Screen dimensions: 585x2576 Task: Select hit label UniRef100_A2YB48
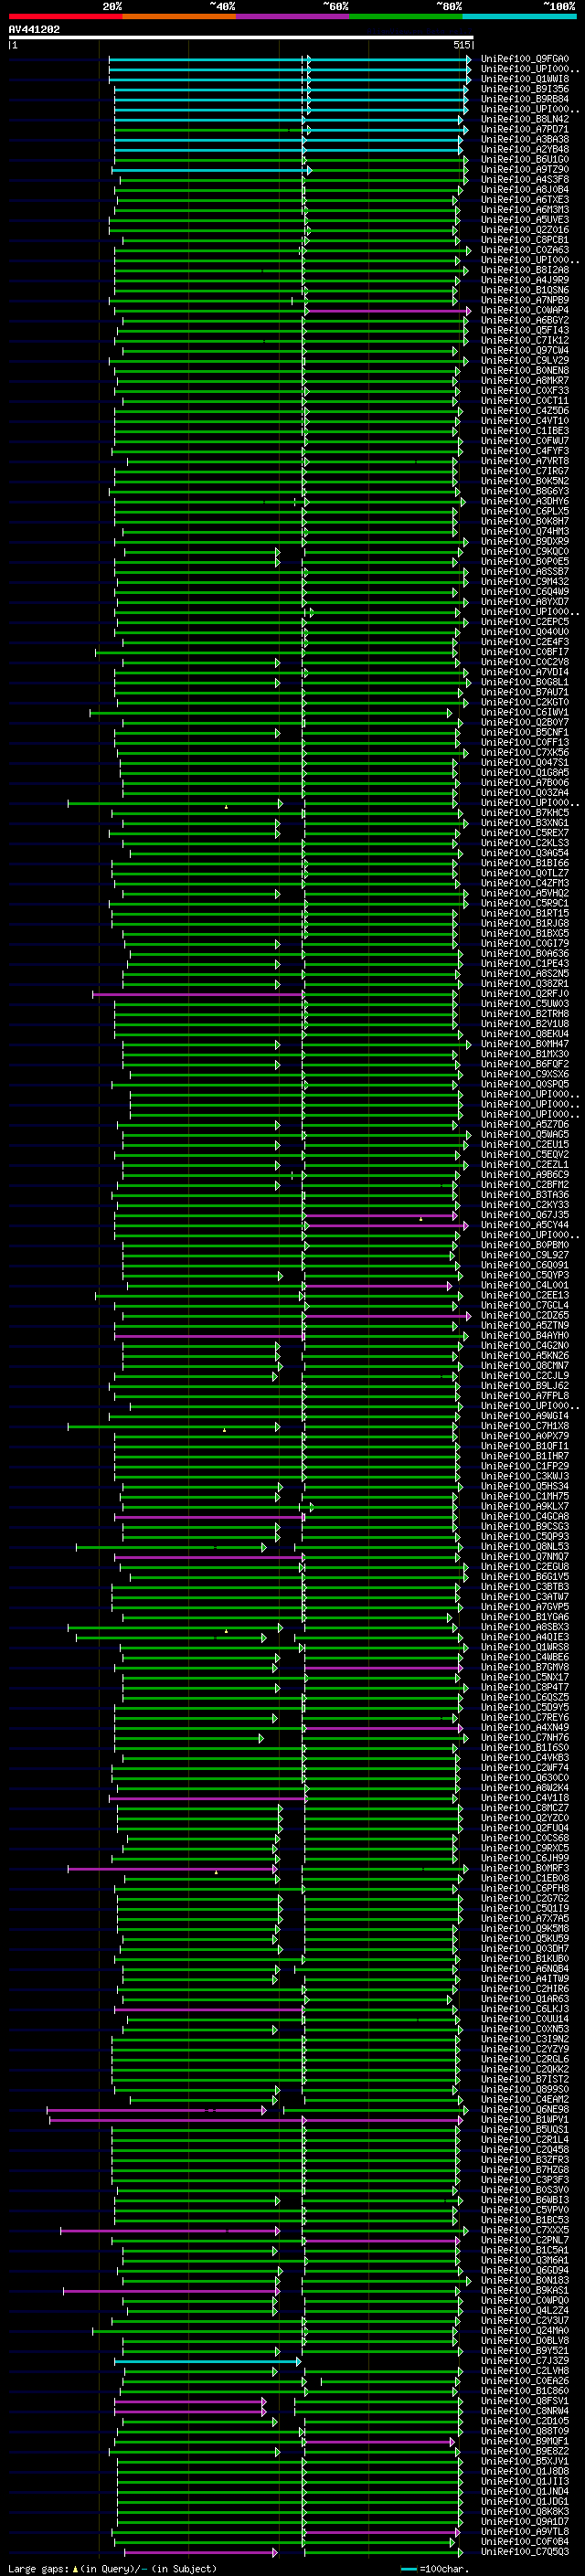point(525,149)
